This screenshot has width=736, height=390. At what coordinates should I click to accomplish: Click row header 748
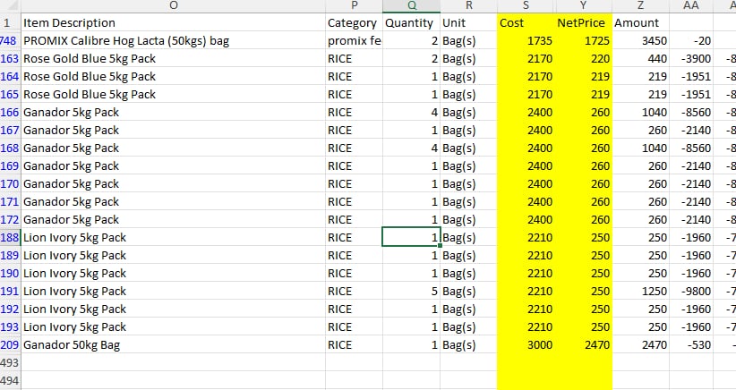coord(9,40)
